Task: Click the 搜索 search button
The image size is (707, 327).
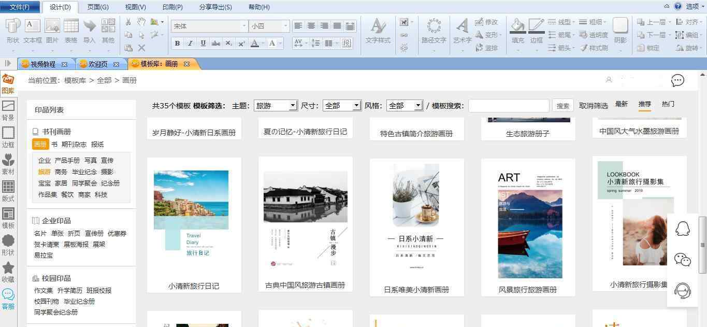Action: (x=563, y=106)
